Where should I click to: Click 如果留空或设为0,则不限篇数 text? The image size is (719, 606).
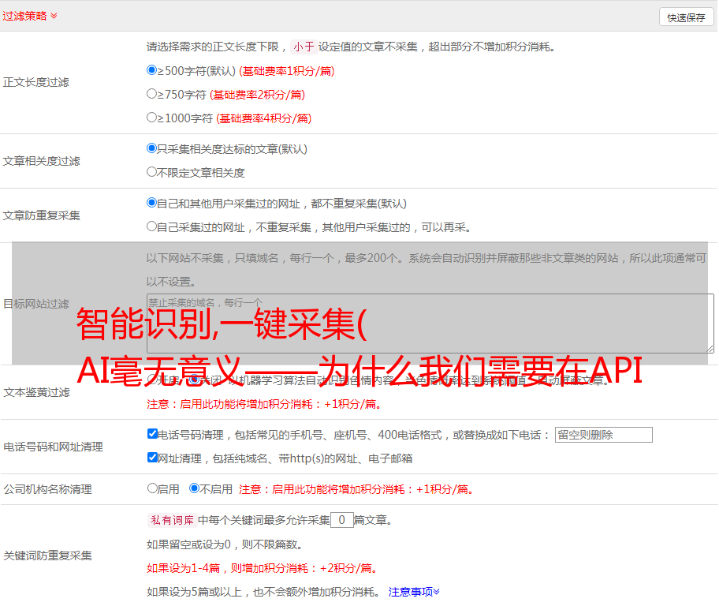pos(225,544)
